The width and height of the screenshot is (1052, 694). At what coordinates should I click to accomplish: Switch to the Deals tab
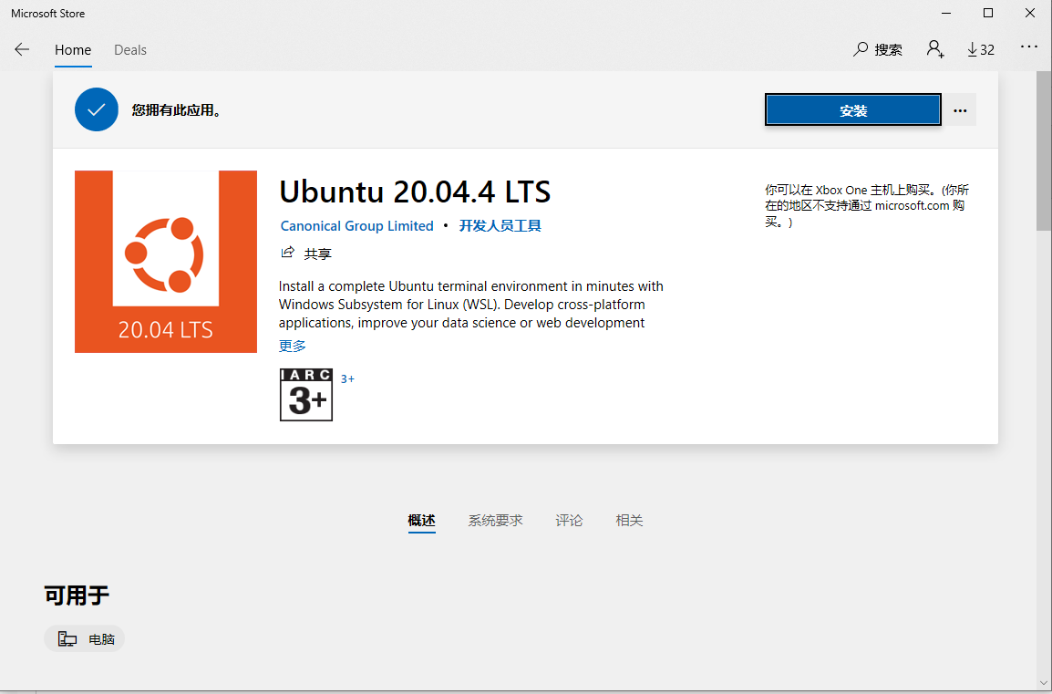(130, 49)
